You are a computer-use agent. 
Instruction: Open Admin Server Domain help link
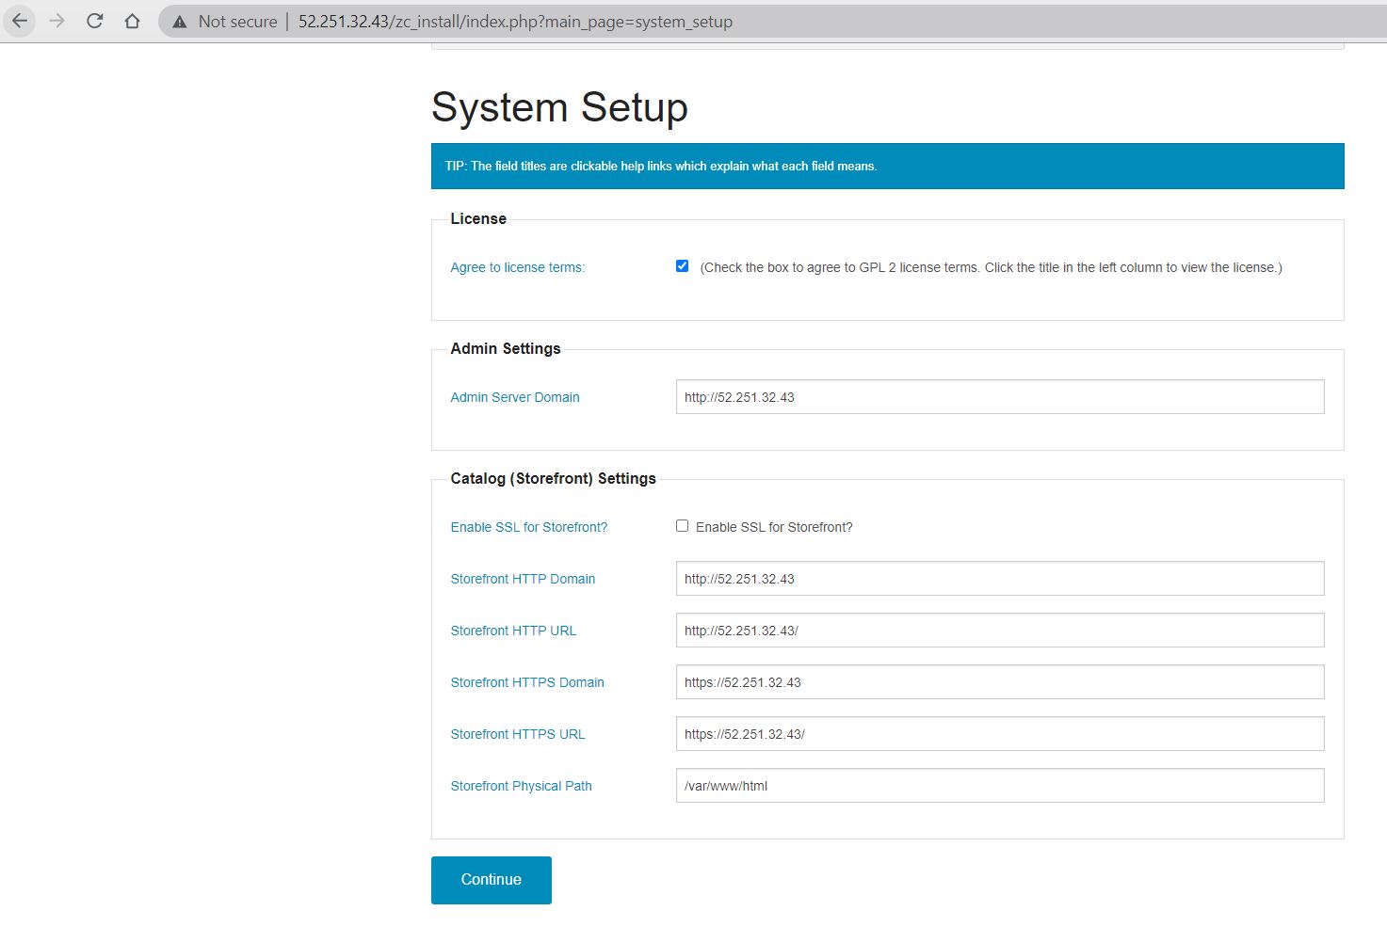click(x=514, y=397)
